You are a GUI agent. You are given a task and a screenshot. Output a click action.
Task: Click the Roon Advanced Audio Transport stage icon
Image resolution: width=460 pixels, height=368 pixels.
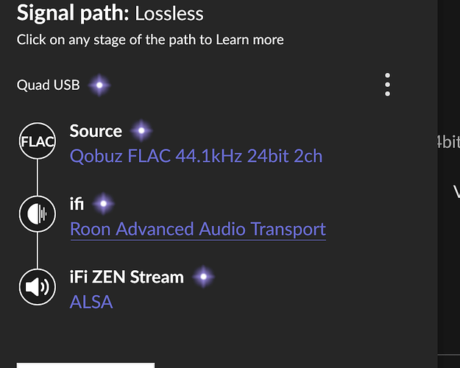tap(37, 214)
